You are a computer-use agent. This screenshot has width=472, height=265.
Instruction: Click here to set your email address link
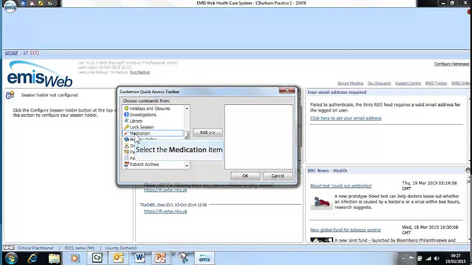click(346, 118)
